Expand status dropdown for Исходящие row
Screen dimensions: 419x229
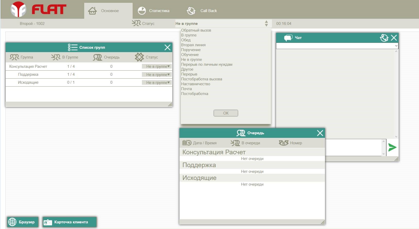157,82
